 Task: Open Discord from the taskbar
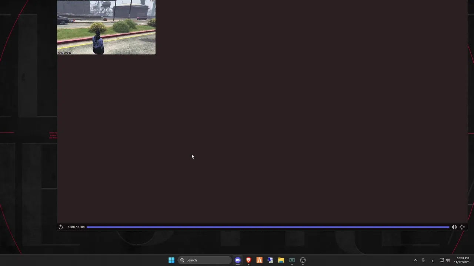coord(238,260)
